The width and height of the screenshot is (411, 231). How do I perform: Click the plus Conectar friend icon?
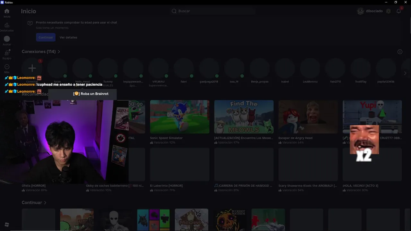pos(32,68)
